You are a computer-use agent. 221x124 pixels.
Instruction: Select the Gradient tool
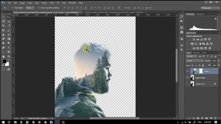click(9, 39)
